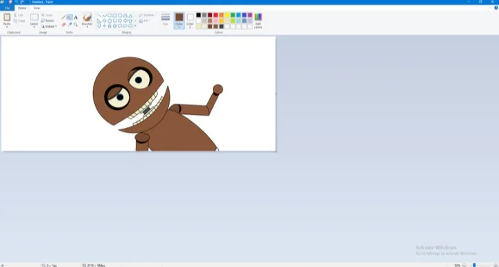Choose the Curve shape
Viewport: 499px width, 267px height.
(x=104, y=15)
